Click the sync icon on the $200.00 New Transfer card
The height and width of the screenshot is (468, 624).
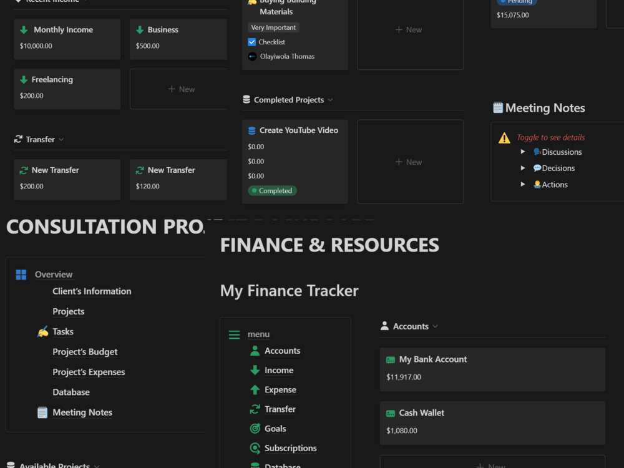pos(24,170)
